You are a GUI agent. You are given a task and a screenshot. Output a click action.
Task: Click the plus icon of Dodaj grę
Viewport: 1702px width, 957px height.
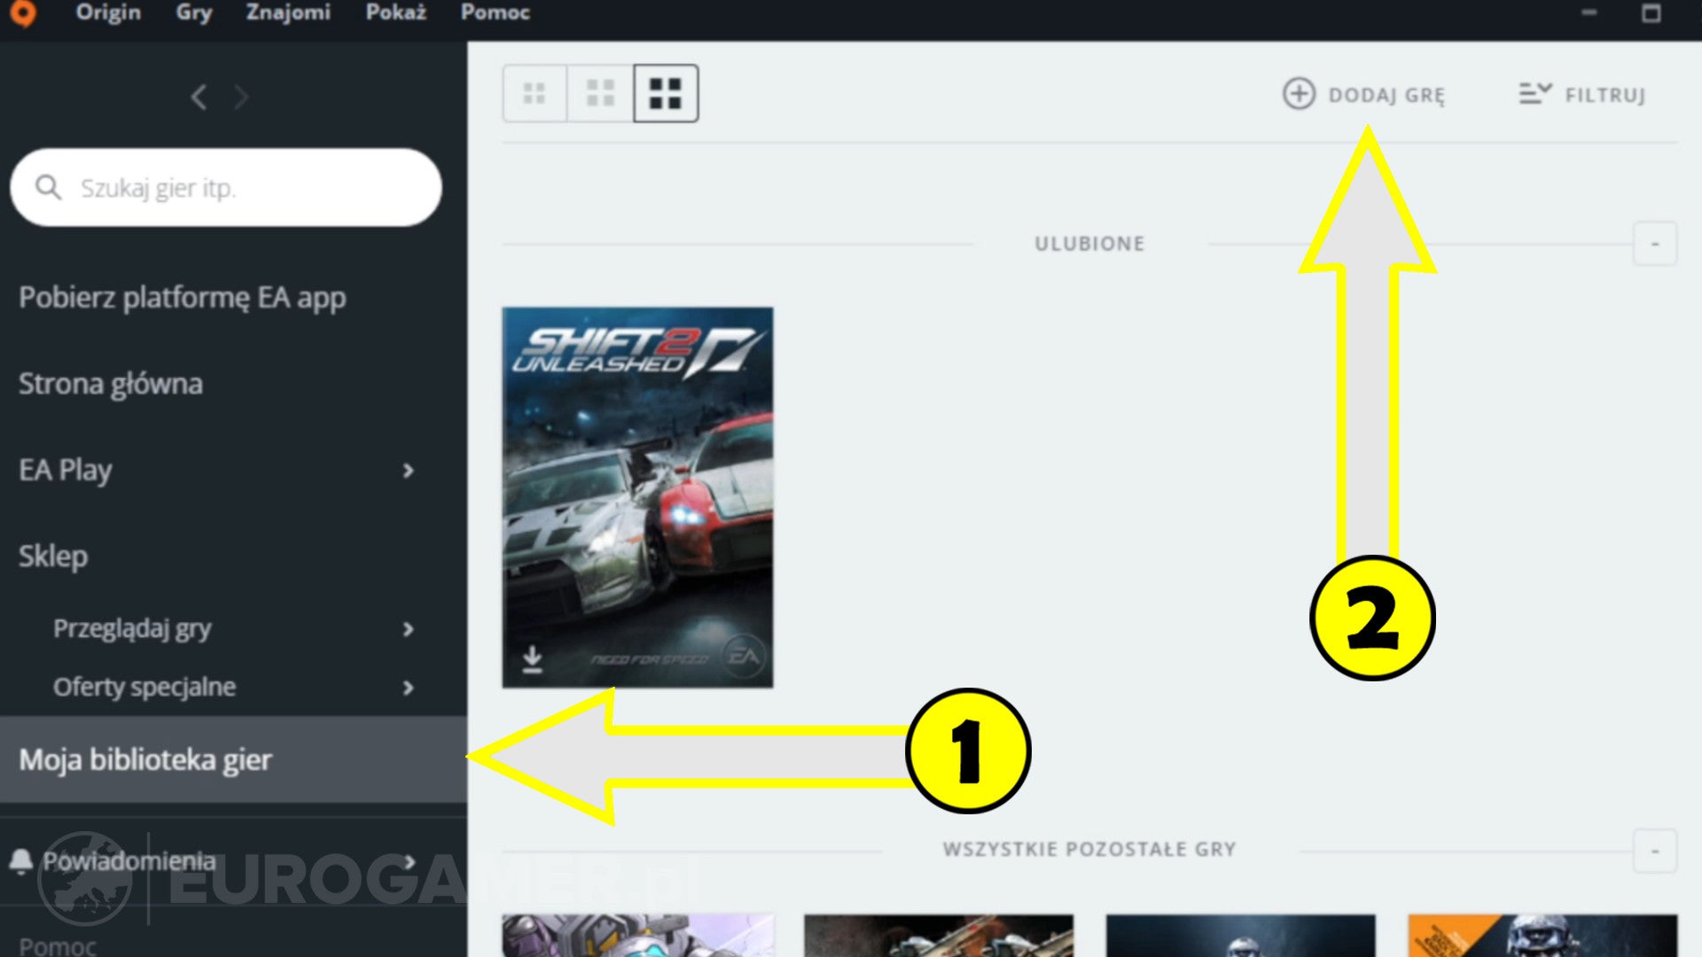coord(1299,94)
